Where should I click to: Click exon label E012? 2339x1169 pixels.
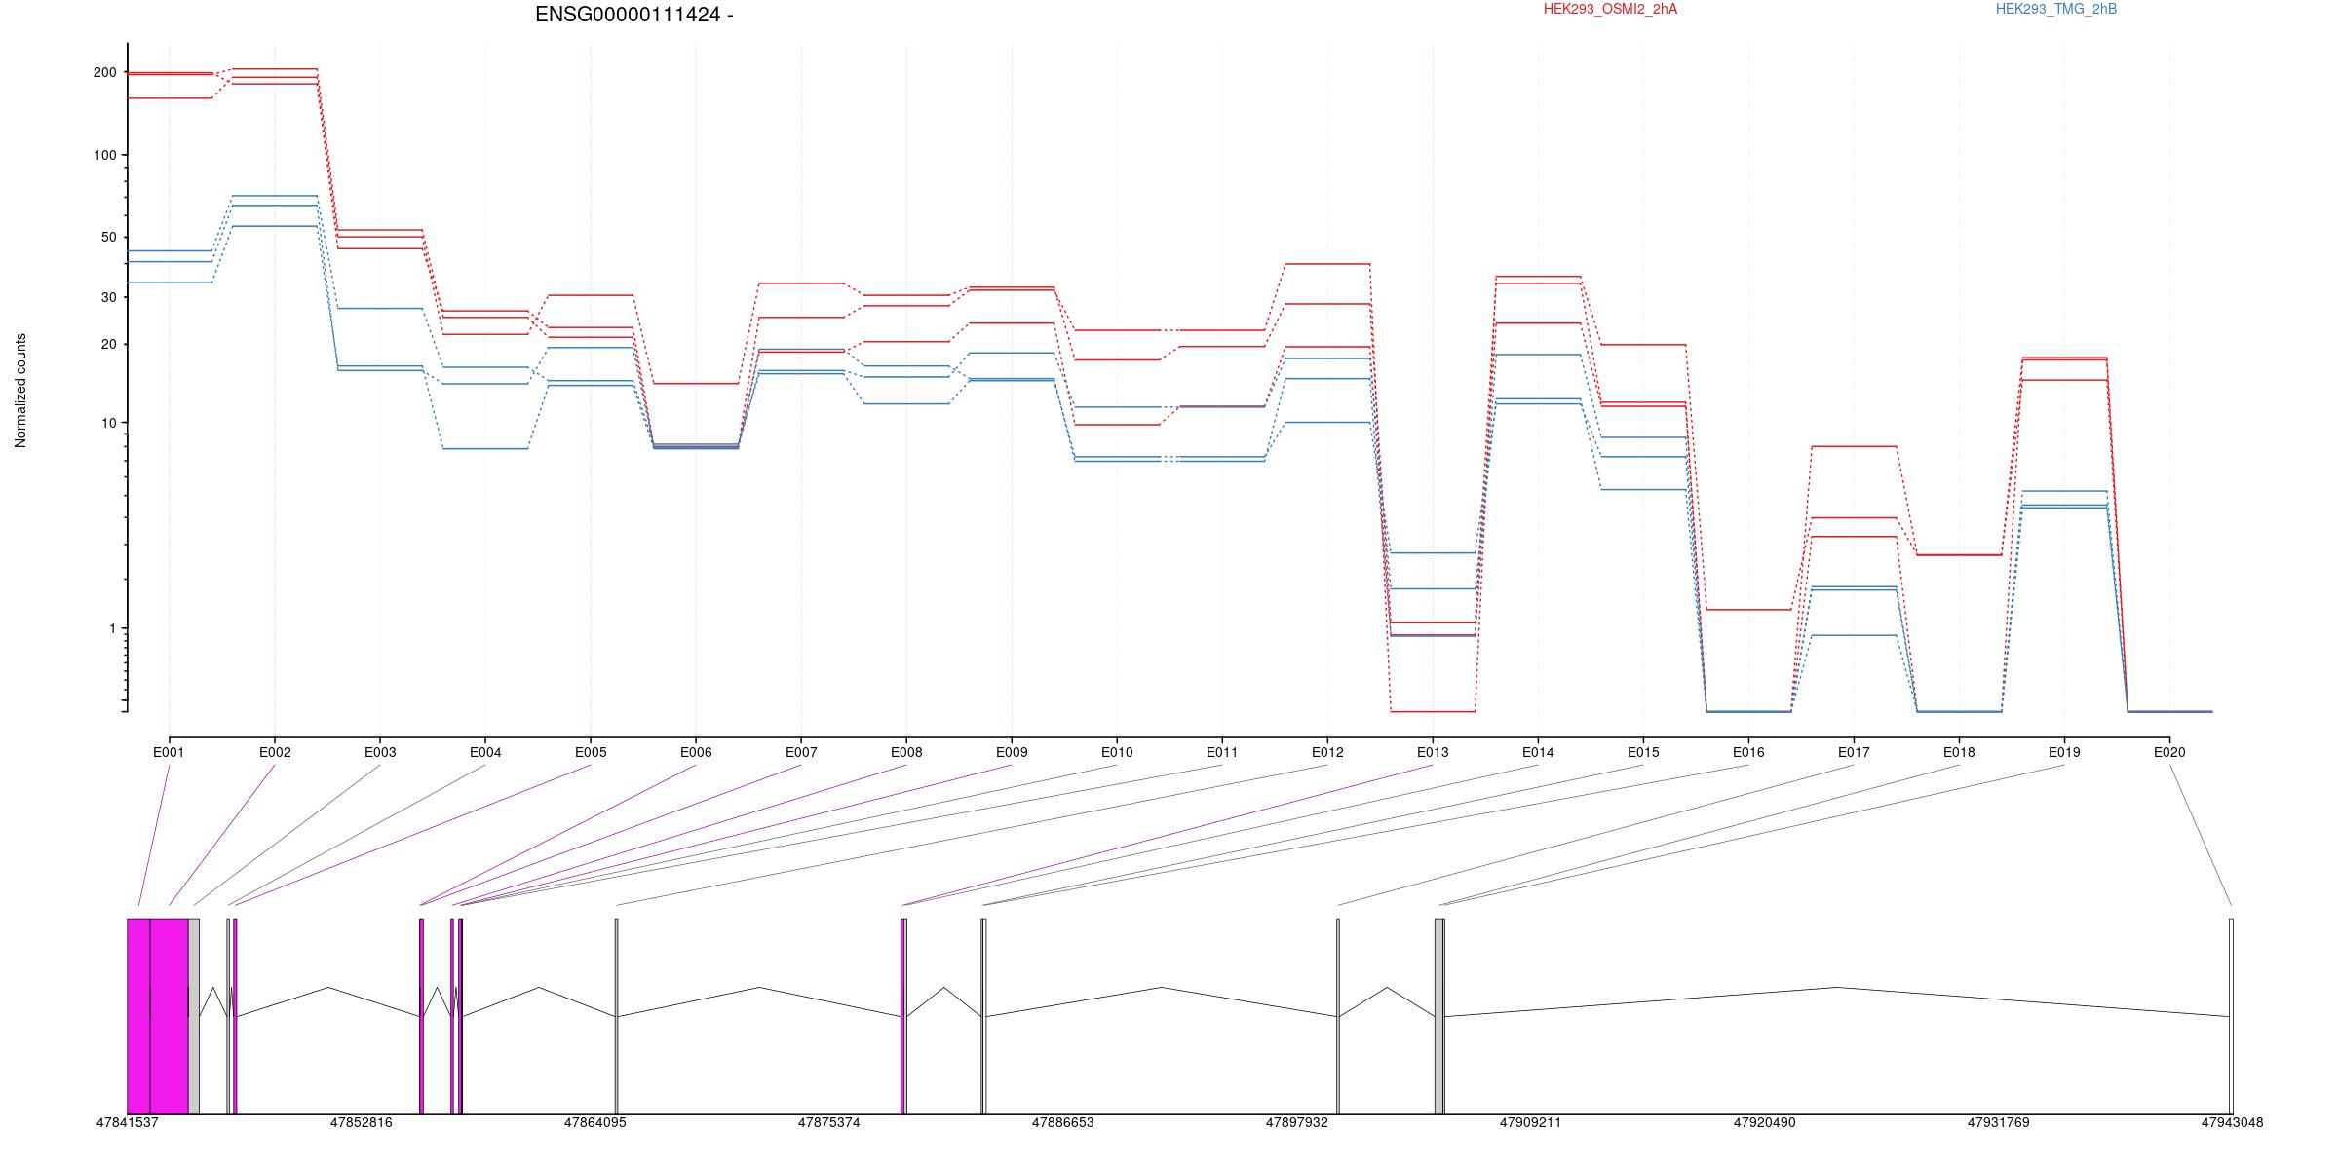click(1327, 752)
